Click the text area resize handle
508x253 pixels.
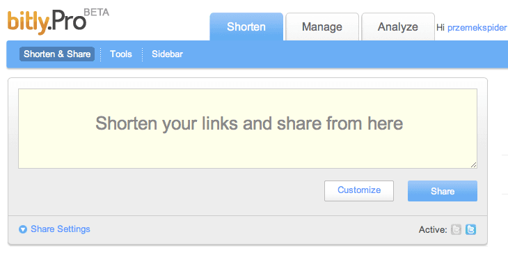click(x=473, y=164)
